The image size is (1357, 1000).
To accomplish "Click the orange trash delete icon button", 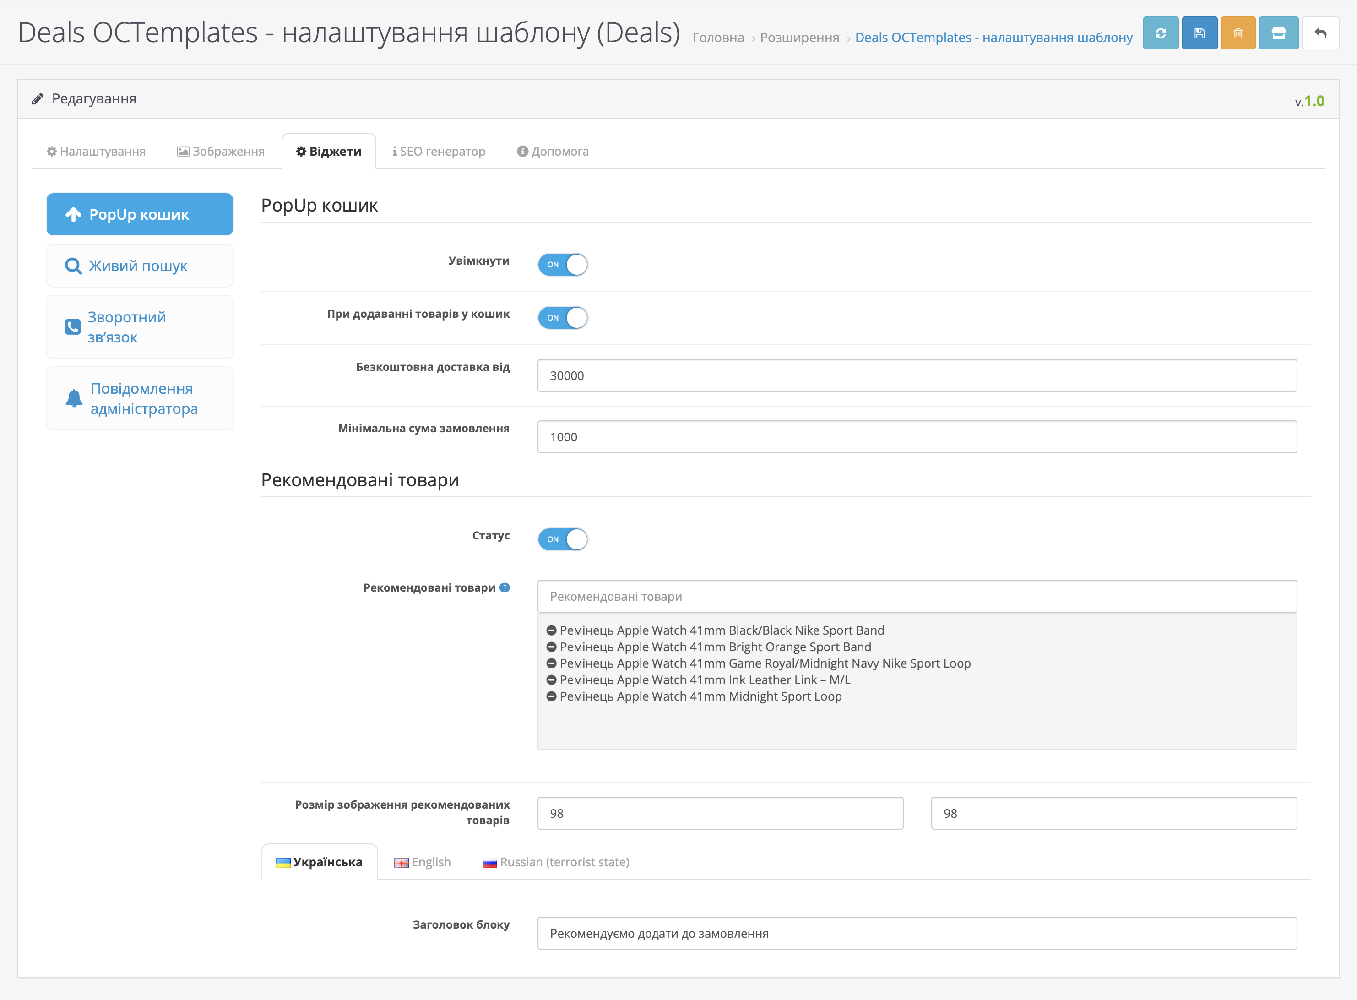I will (x=1238, y=33).
